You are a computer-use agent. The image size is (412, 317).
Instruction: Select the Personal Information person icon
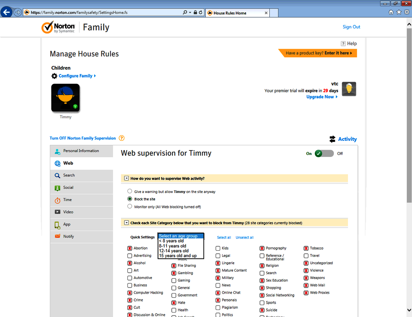pyautogui.click(x=57, y=151)
